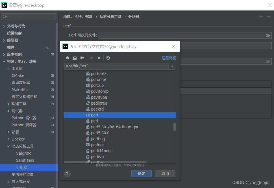Open Sanitizers settings page
This screenshot has width=274, height=188.
(25, 160)
